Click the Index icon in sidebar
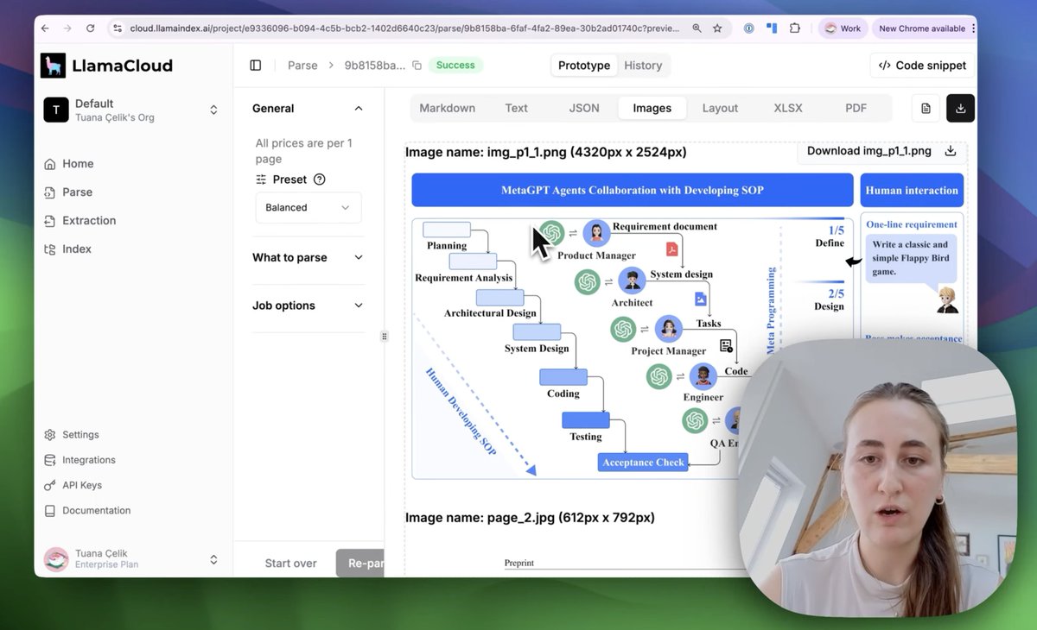 [x=50, y=249]
